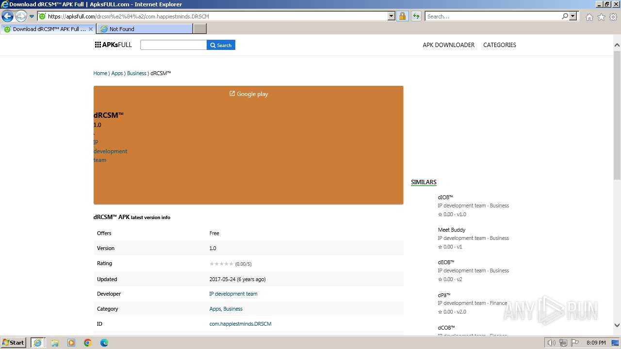Open a new blank tab
The image size is (621, 349).
[x=200, y=29]
